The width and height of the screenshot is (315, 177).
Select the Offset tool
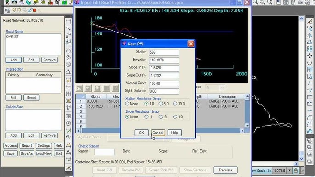(309, 42)
